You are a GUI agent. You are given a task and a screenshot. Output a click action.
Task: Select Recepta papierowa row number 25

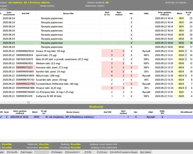point(96,18)
